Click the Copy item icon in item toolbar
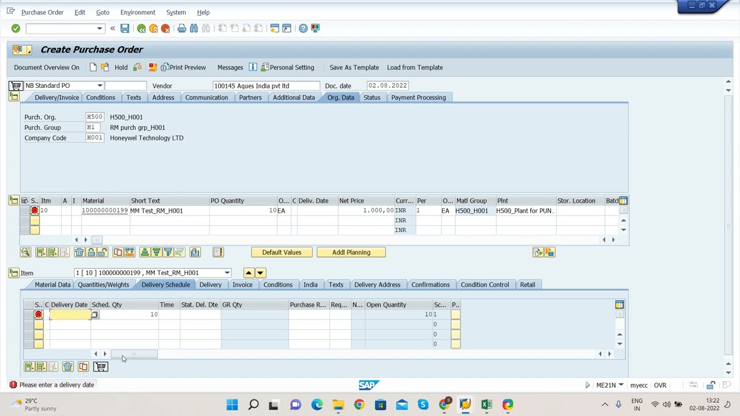Image resolution: width=740 pixels, height=416 pixels. pyautogui.click(x=118, y=252)
